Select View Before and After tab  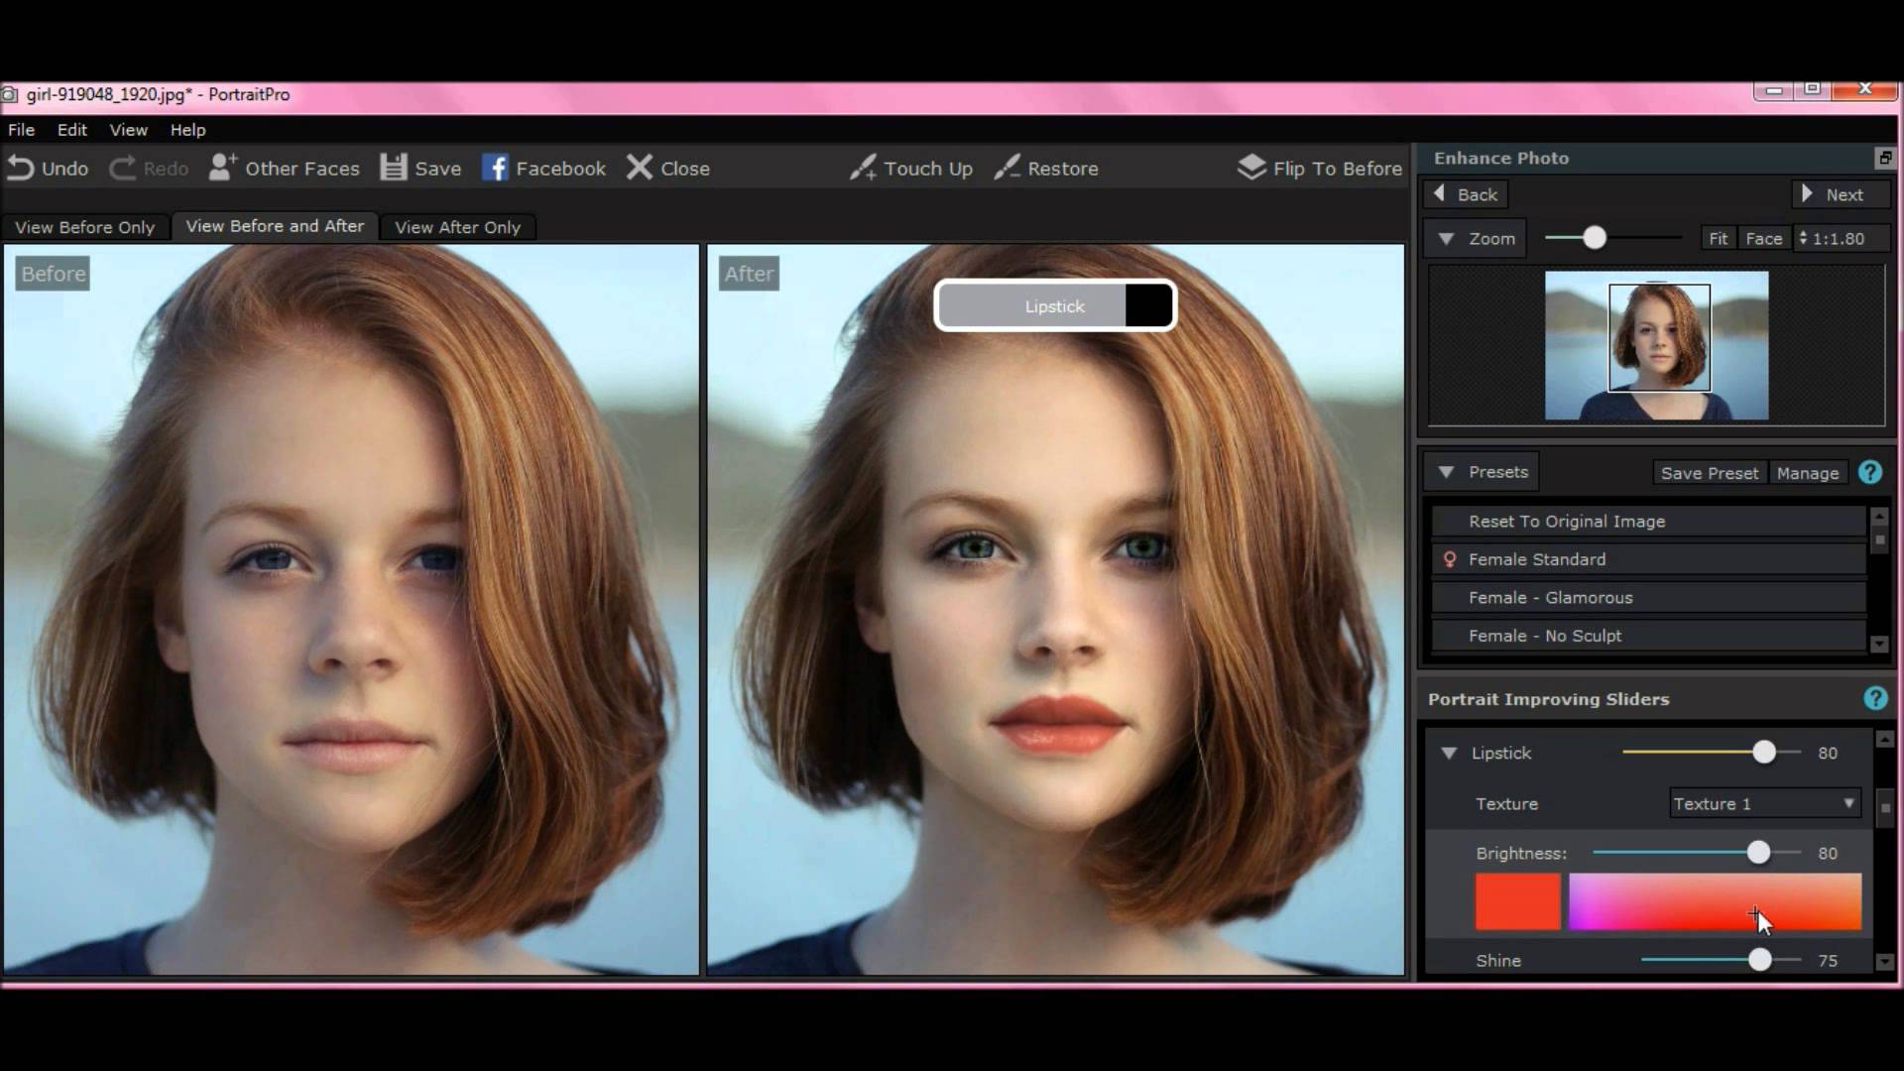(275, 226)
